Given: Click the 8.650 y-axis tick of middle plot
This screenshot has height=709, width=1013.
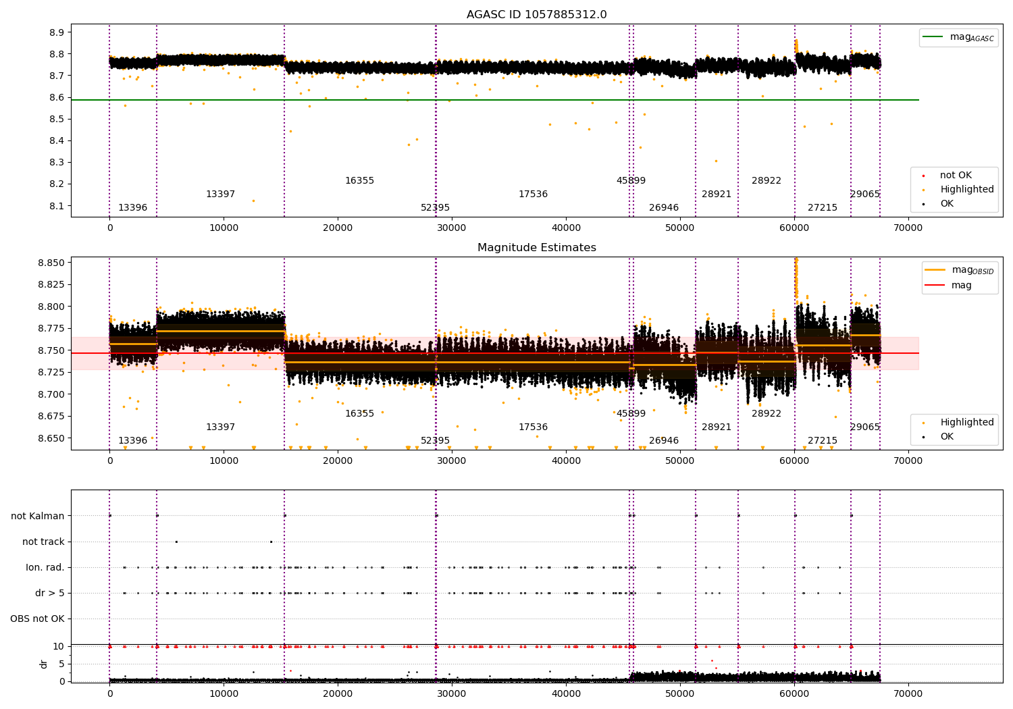Looking at the screenshot, I should (x=51, y=438).
